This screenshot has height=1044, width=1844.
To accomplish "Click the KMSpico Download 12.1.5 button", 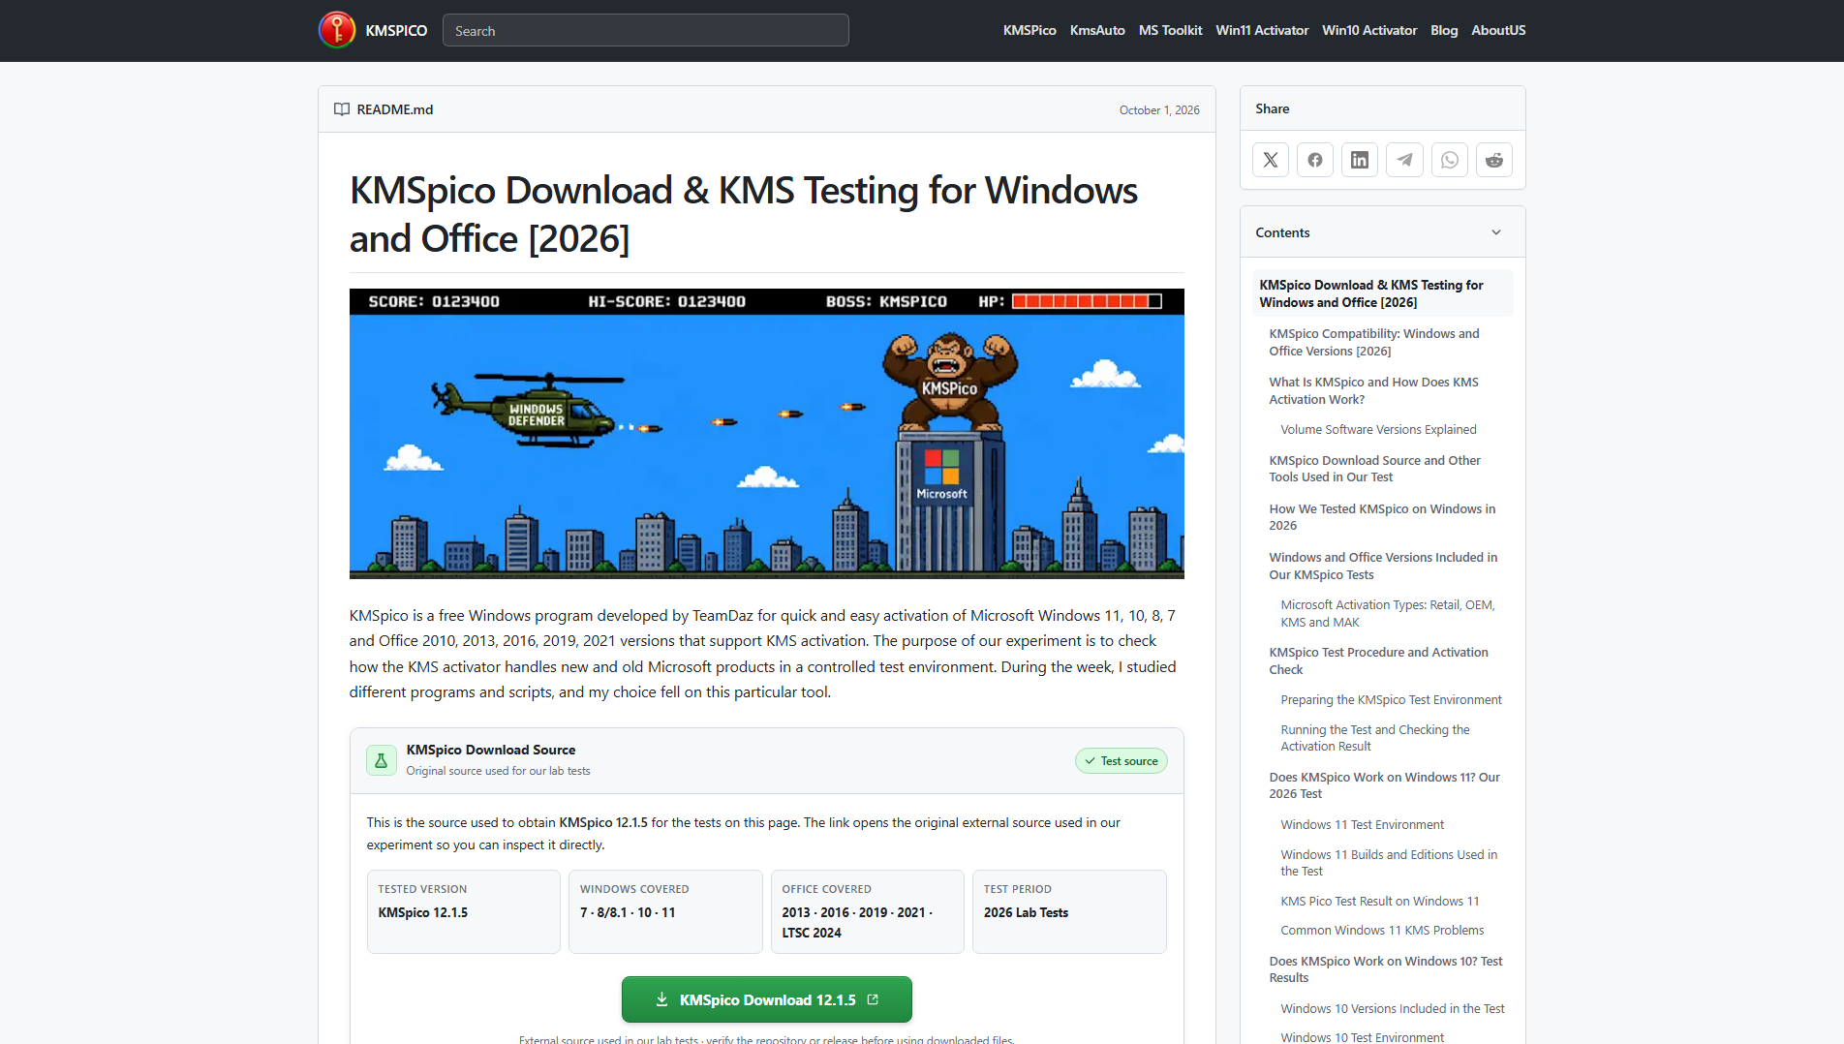I will (767, 999).
